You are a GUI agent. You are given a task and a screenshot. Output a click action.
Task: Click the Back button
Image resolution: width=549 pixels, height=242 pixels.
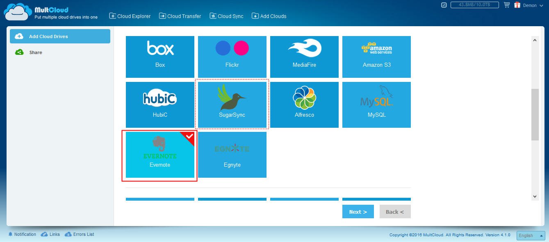click(x=395, y=212)
